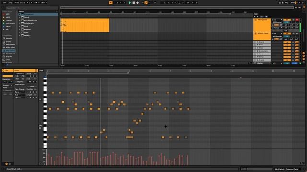The width and height of the screenshot is (307, 172).
Task: Show the mixer section toggle icon
Action: tap(304, 59)
